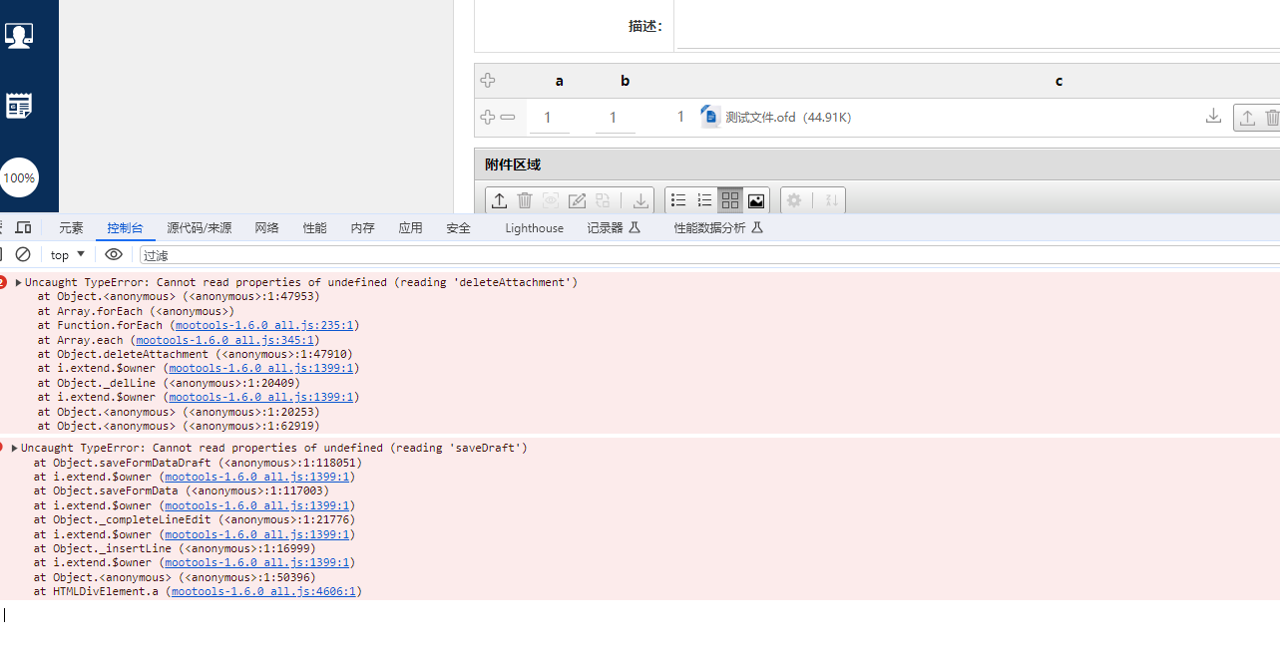Collapse the saveDraft error stack trace
Screen dimensions: 1280x652
point(15,448)
